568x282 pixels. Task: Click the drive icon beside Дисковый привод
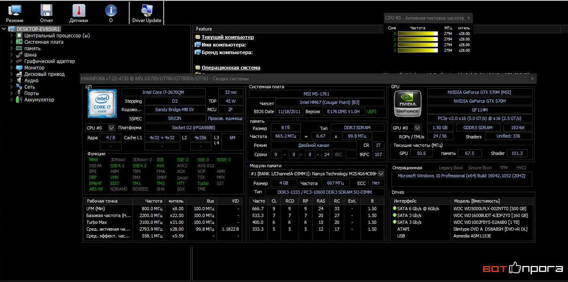(x=19, y=74)
